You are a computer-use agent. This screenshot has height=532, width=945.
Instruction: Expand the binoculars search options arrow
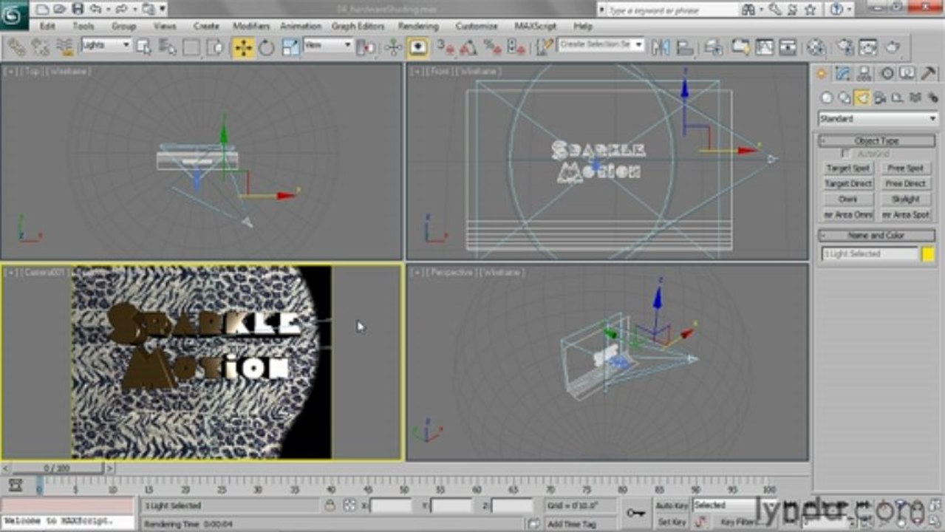pos(761,10)
